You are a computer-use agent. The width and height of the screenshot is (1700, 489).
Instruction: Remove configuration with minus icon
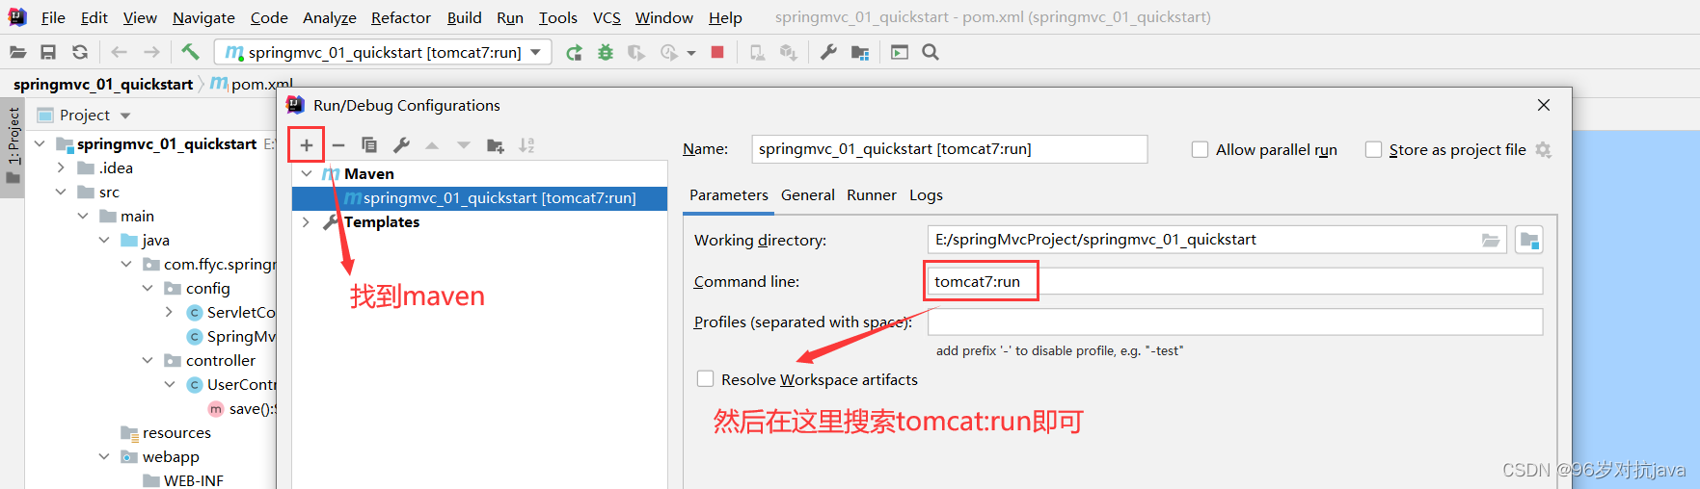click(338, 145)
